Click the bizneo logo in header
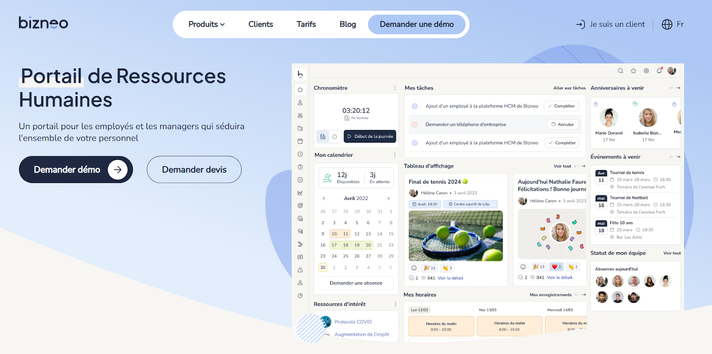The image size is (712, 354). click(43, 22)
